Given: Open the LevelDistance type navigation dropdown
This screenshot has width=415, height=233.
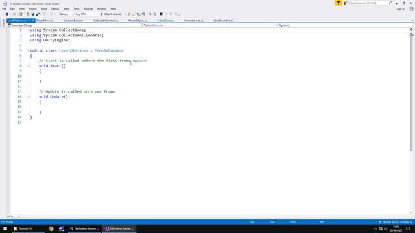Looking at the screenshot, I should (210, 25).
